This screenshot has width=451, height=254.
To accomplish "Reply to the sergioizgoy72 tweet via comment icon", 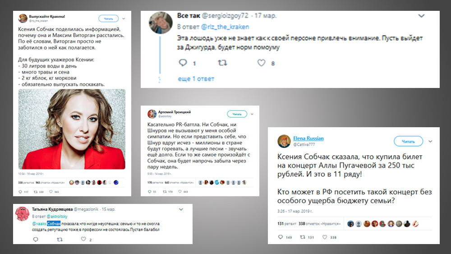I will point(183,63).
